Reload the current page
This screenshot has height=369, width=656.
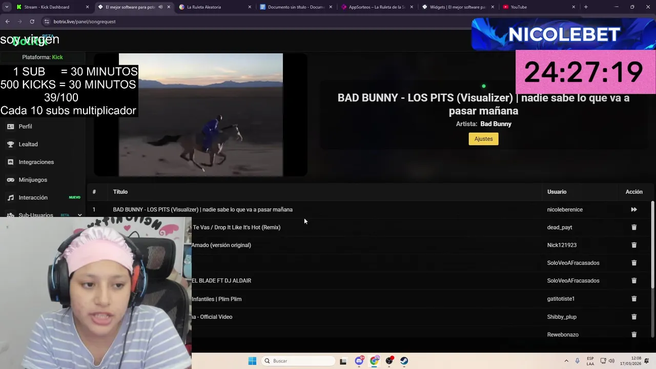click(32, 22)
